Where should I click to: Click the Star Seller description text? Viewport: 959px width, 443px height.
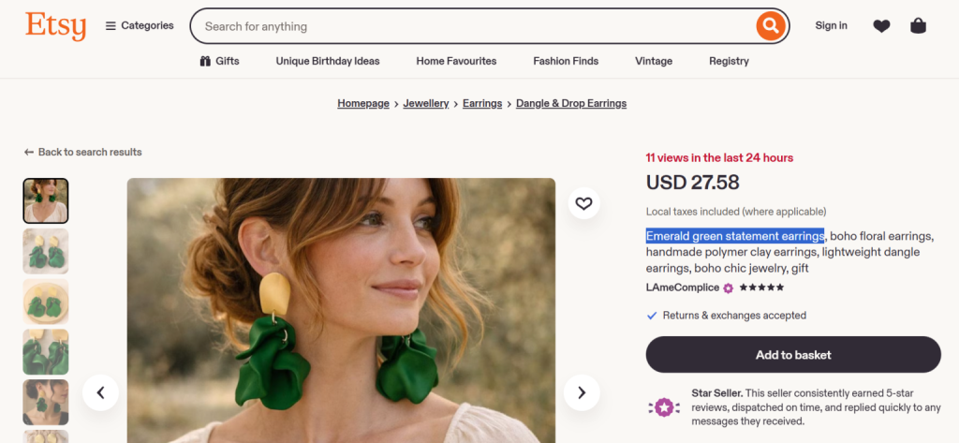(816, 406)
